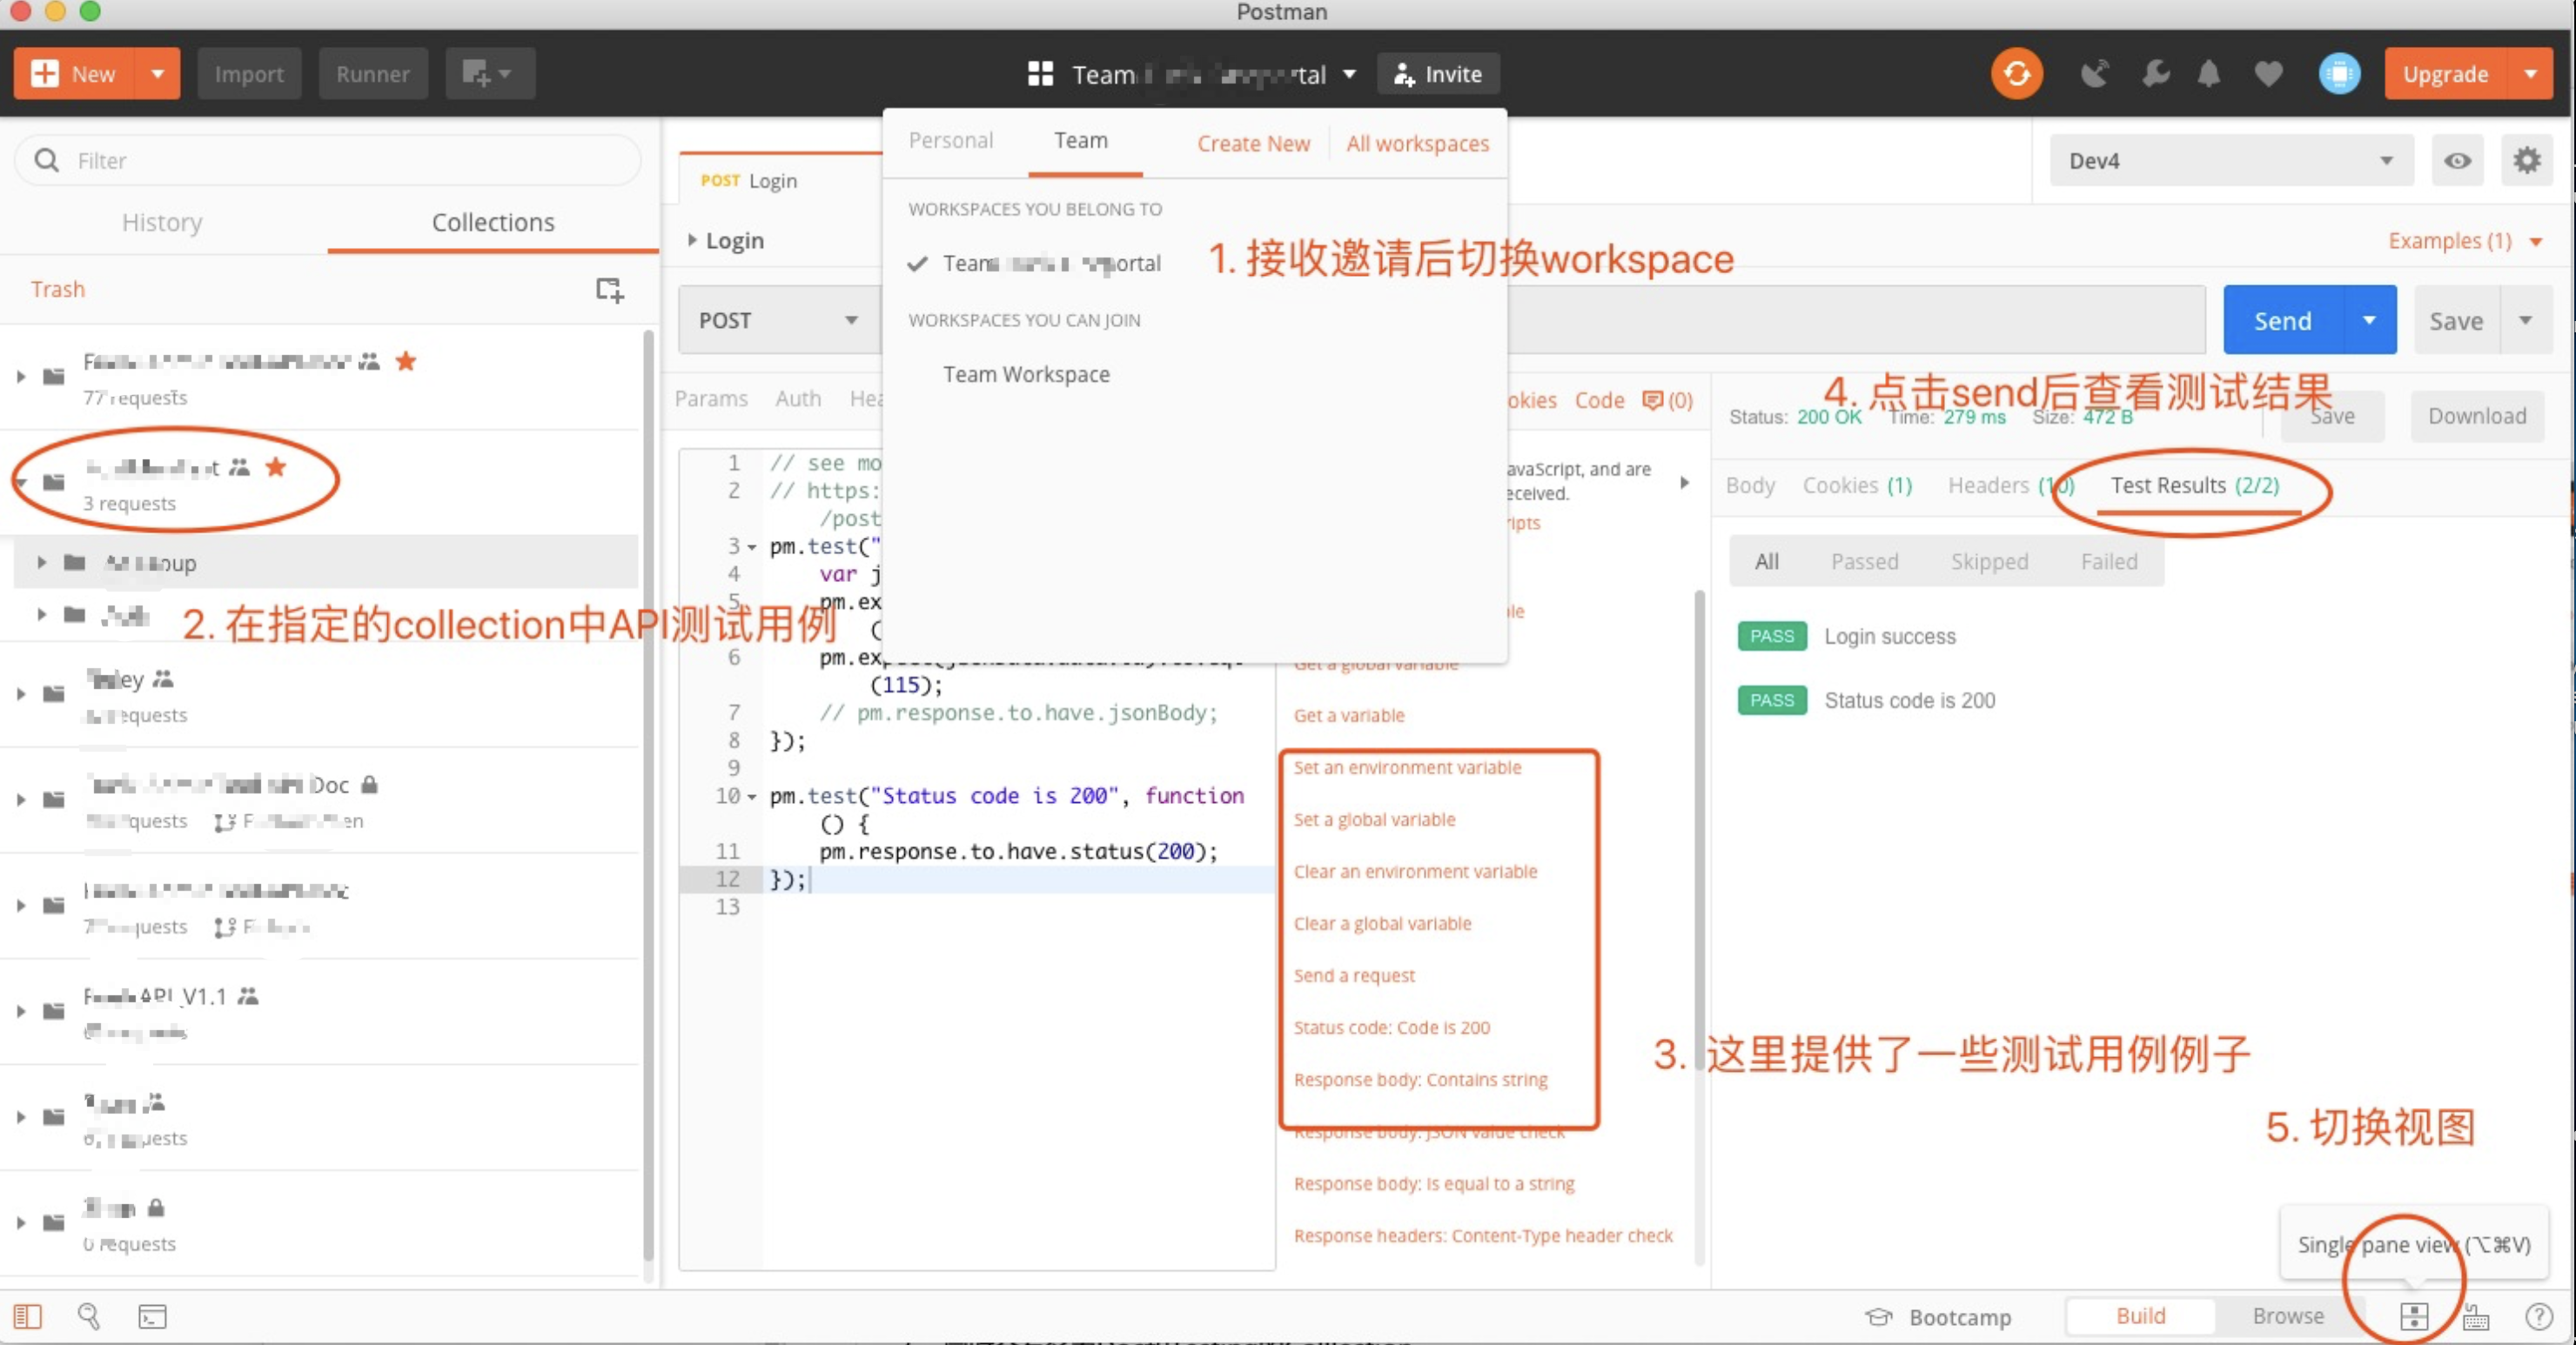Open the History tab in sidebar
2576x1345 pixels.
[162, 223]
